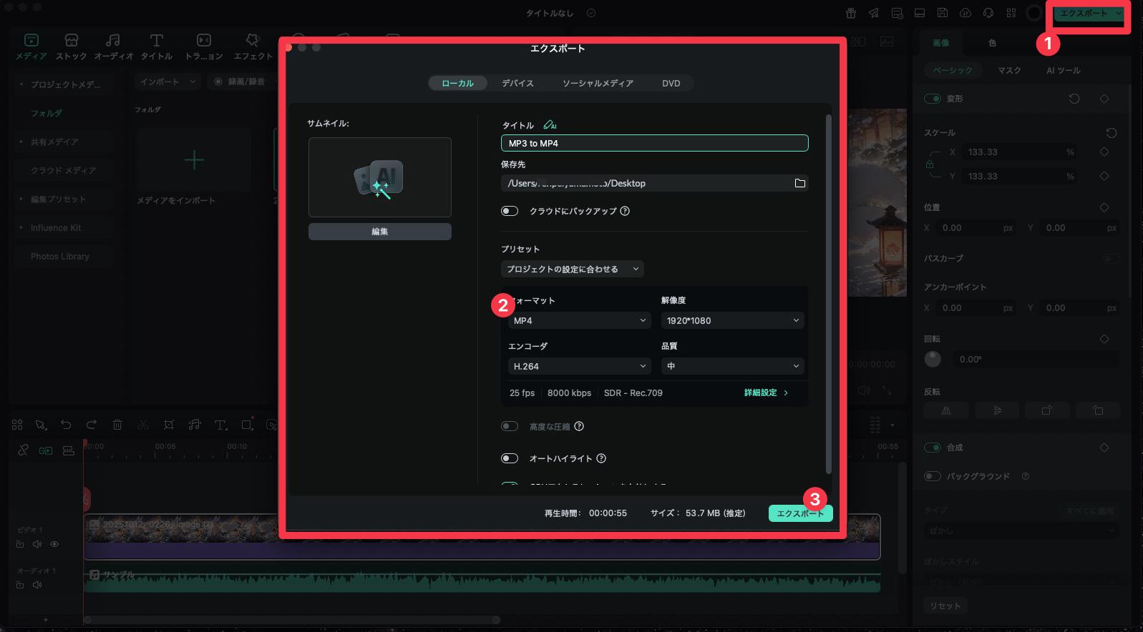
Task: Open the apps grid icon near avatar
Action: [1011, 13]
